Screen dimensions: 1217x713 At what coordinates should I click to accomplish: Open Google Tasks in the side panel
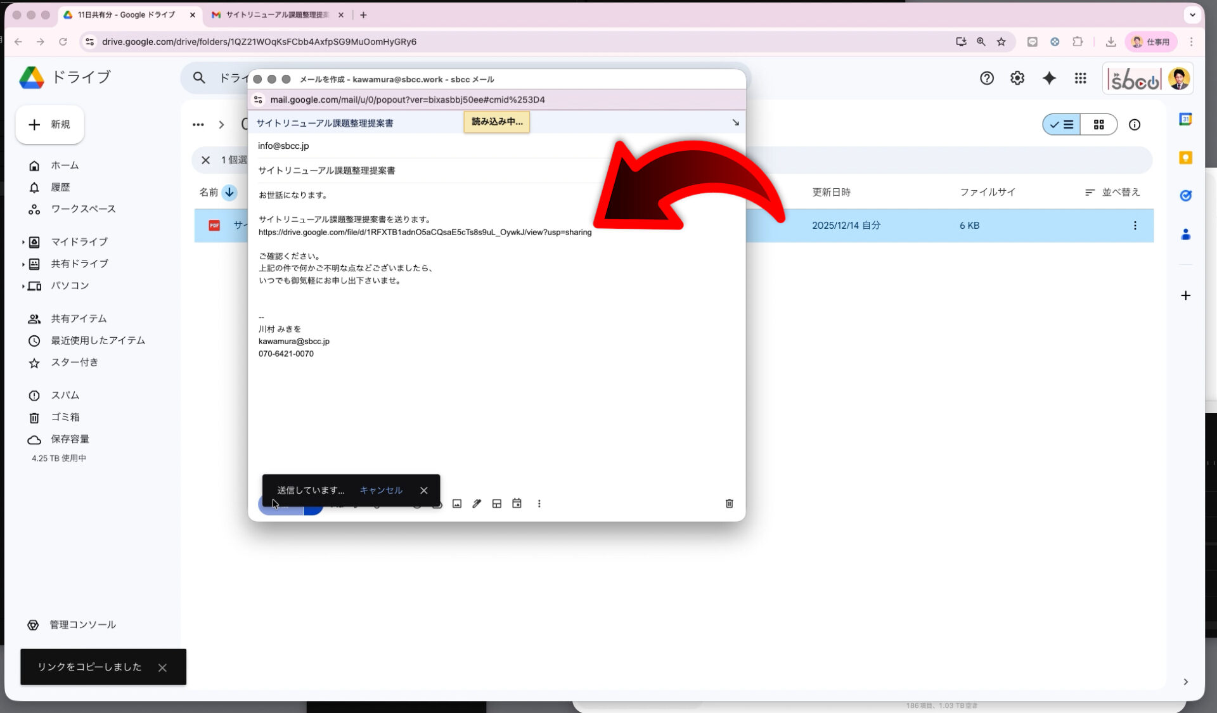(x=1185, y=196)
